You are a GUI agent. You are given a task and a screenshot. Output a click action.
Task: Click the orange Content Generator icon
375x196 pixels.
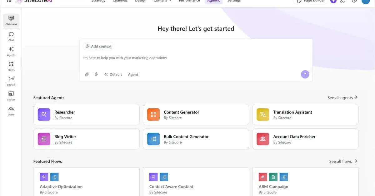click(x=153, y=115)
